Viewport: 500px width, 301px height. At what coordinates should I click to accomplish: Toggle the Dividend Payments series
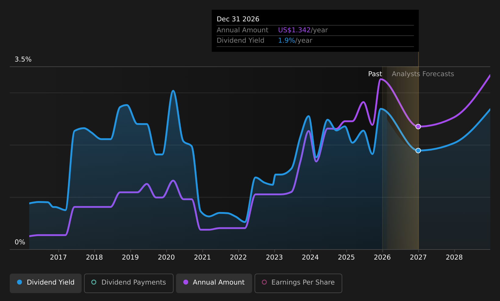tap(129, 283)
